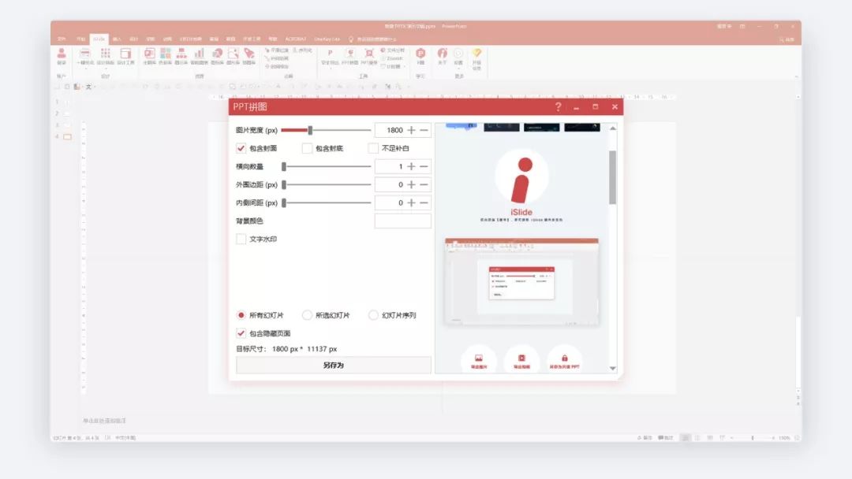Open the 智能图表 smart chart library
This screenshot has height=479, width=852.
200,56
